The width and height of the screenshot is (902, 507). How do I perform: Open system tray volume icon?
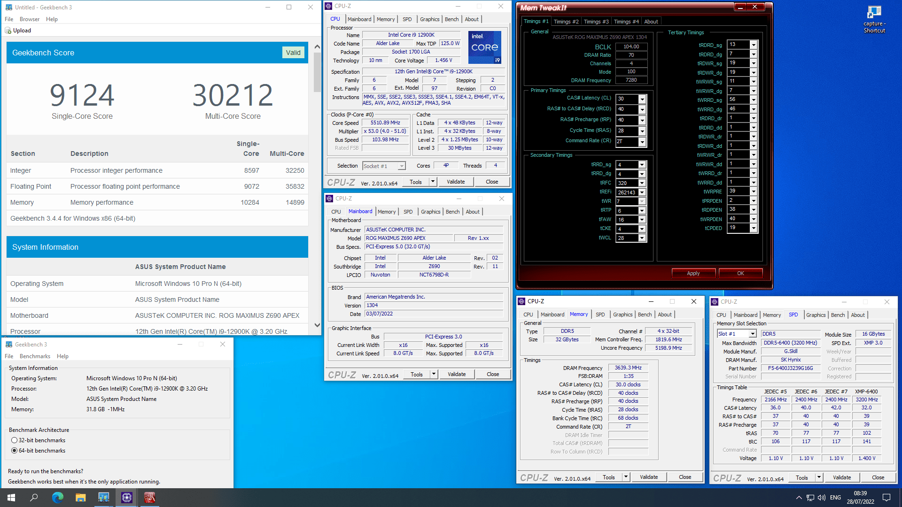[x=822, y=498]
